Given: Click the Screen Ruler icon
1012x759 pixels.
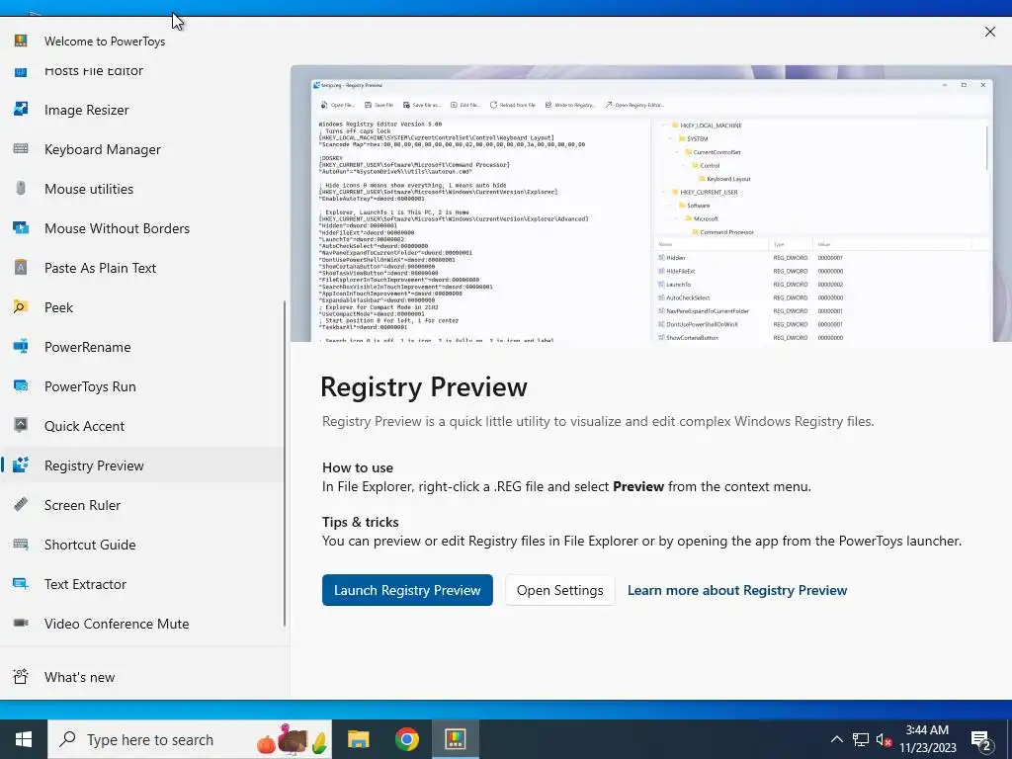Looking at the screenshot, I should (21, 504).
